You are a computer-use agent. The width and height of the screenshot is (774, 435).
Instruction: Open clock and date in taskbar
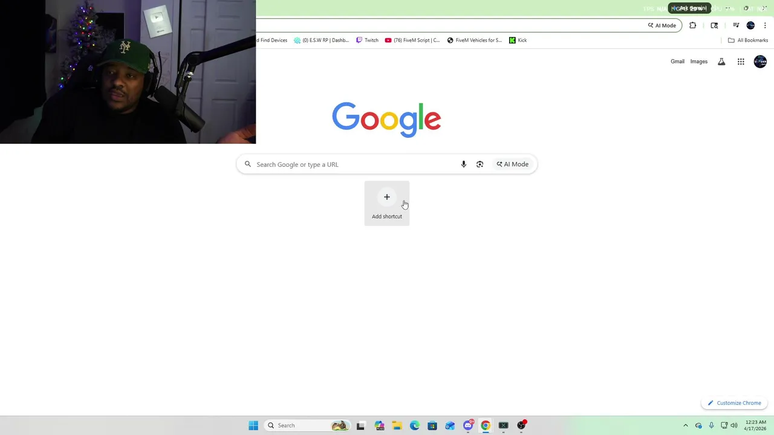[x=756, y=425]
